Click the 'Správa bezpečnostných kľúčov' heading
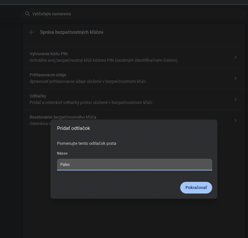The image size is (248, 238). pyautogui.click(x=71, y=32)
